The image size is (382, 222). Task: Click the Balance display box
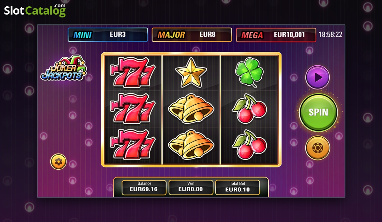pyautogui.click(x=144, y=187)
